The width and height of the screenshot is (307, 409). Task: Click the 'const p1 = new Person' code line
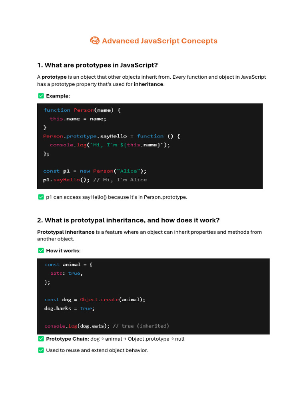click(95, 171)
